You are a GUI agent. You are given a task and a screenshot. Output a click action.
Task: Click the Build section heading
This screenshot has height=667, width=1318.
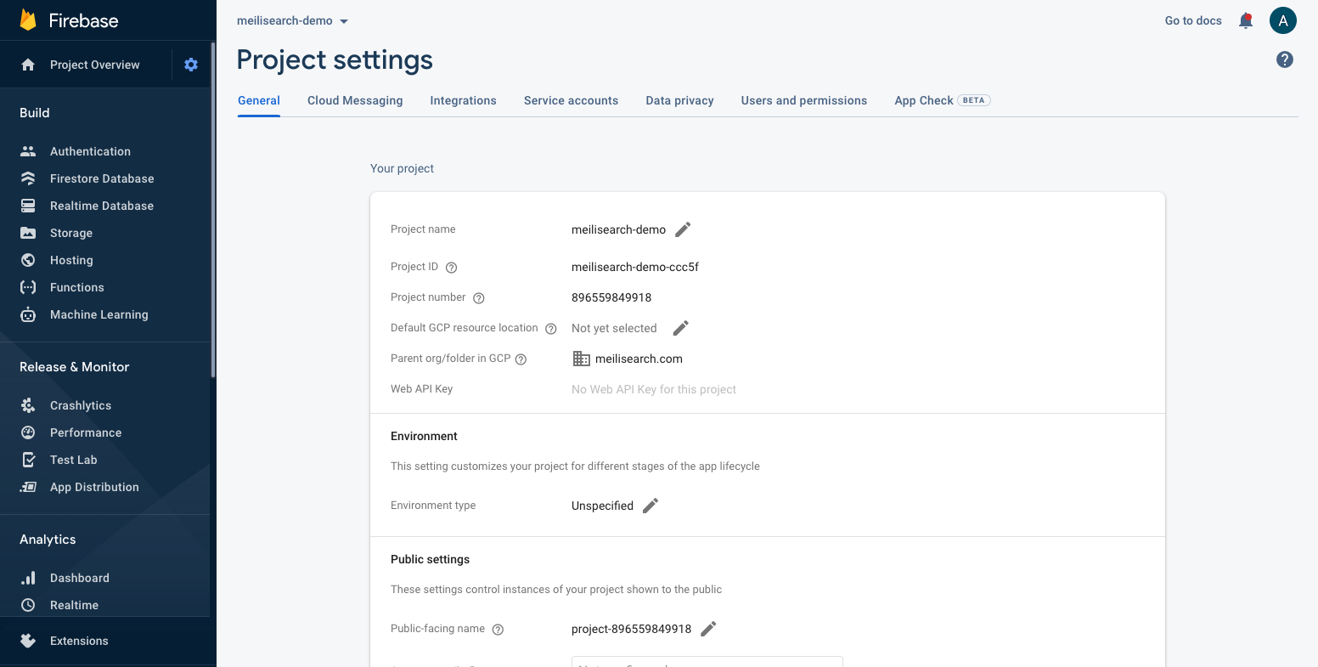point(35,113)
